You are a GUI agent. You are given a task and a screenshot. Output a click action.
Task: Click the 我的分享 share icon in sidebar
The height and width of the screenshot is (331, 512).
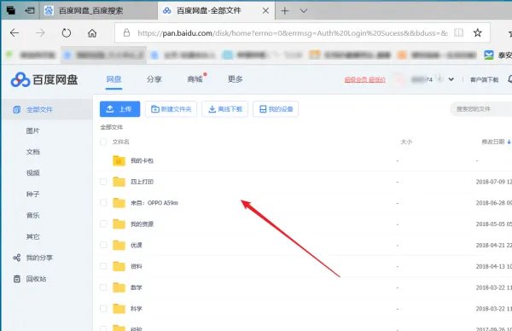(17, 258)
